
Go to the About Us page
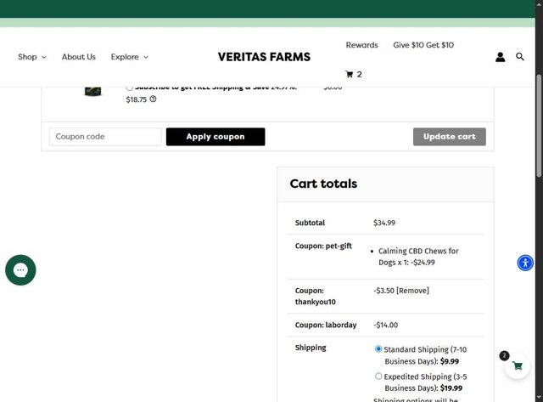click(79, 57)
